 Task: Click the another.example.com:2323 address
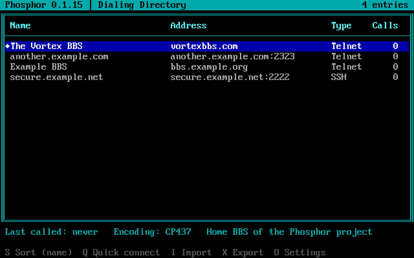click(233, 56)
